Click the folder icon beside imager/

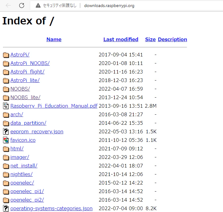[x=6, y=157]
